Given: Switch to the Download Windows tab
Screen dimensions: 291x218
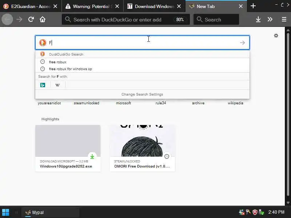Looking at the screenshot, I should click(x=154, y=6).
